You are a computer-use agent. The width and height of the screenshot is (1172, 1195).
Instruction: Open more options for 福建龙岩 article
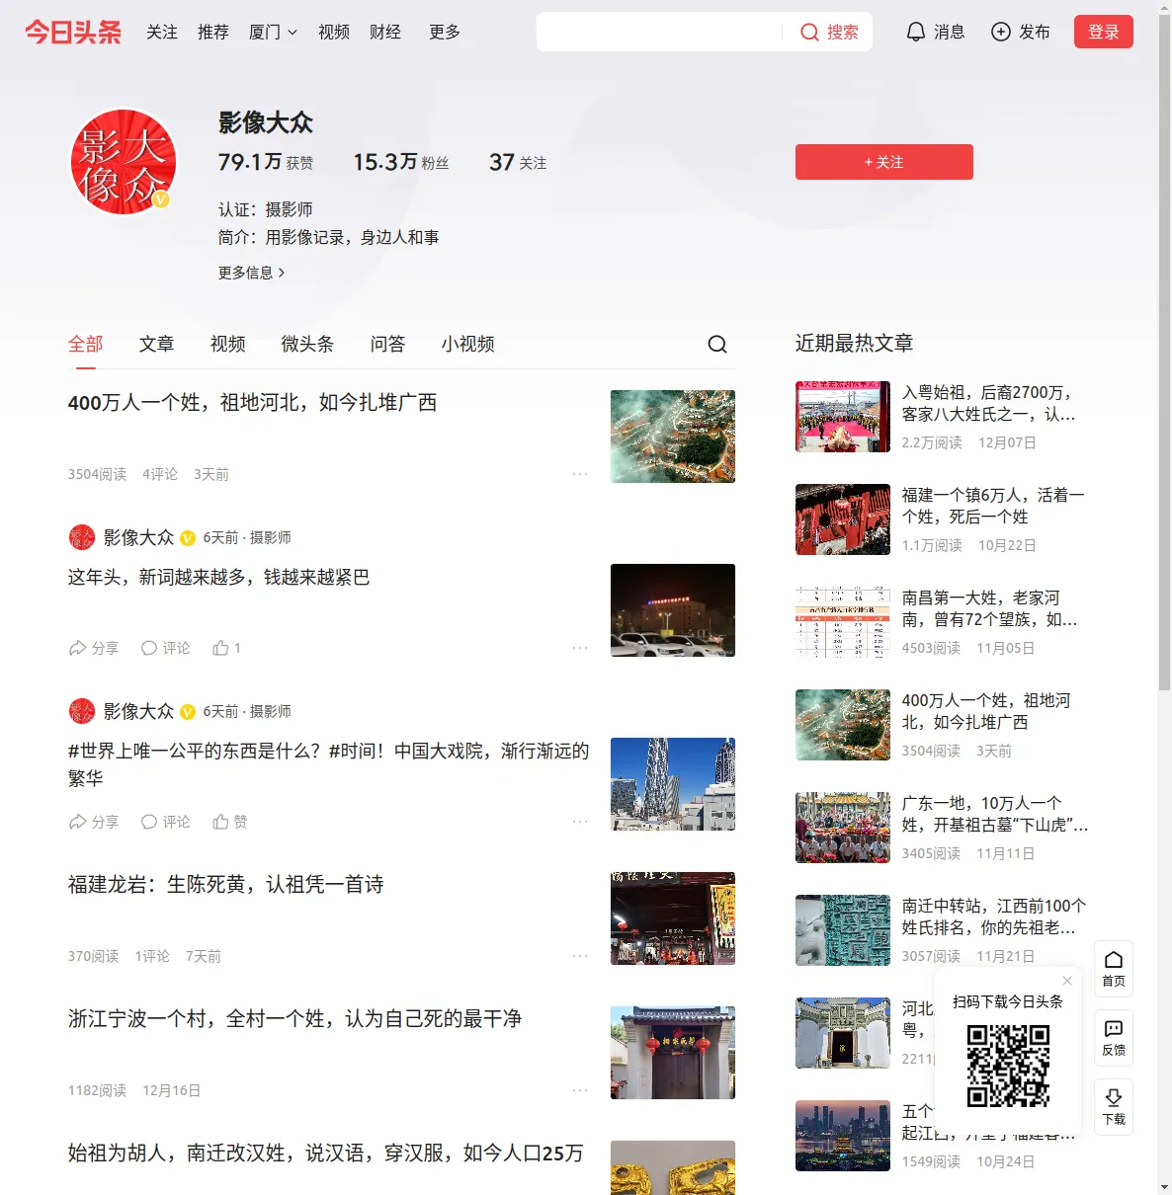(x=580, y=956)
